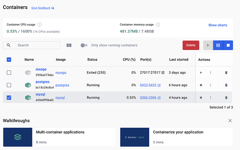Close the Walkthroughs section
Viewport: 240px width, 150px height.
point(230,120)
